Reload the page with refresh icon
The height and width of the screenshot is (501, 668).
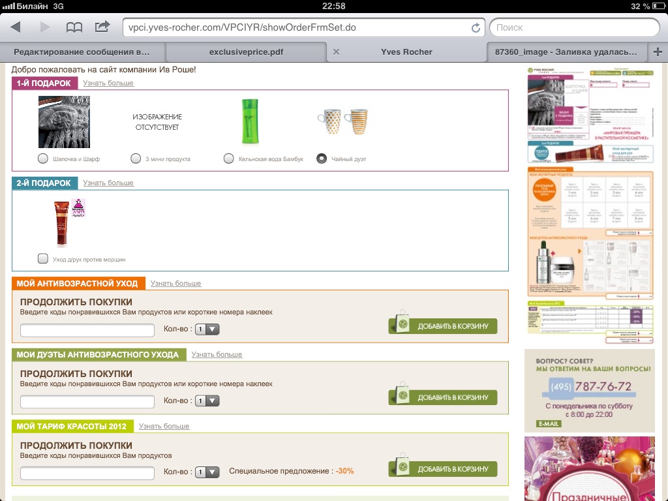click(476, 28)
